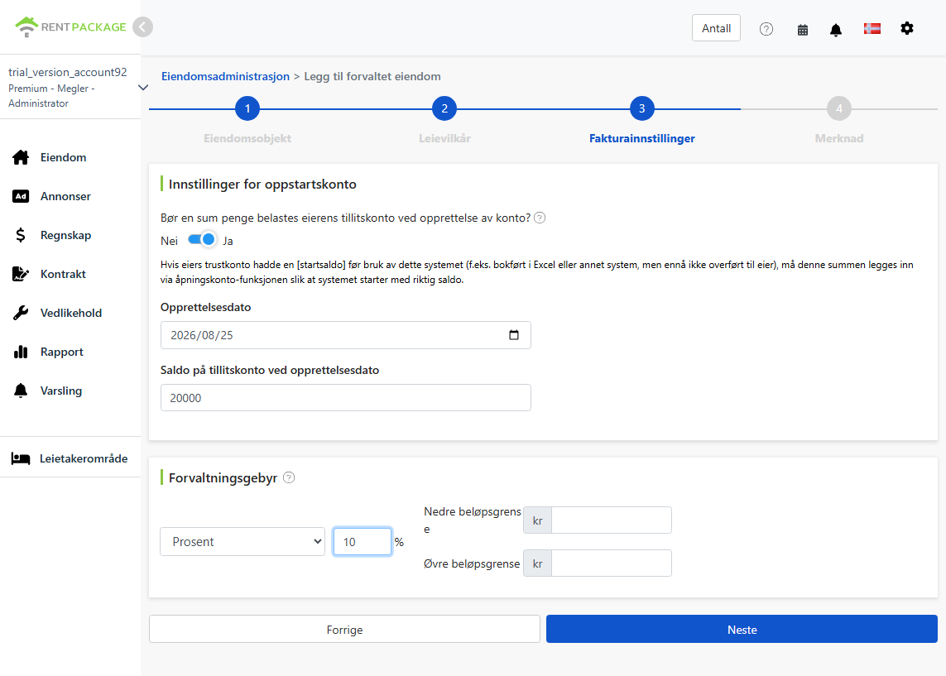Click the Kontrakt document icon
This screenshot has height=676, width=946.
[21, 275]
